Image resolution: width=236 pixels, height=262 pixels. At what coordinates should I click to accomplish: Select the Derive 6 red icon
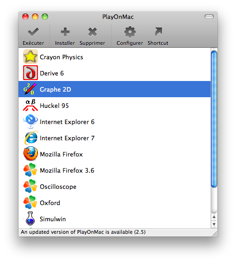click(x=31, y=73)
